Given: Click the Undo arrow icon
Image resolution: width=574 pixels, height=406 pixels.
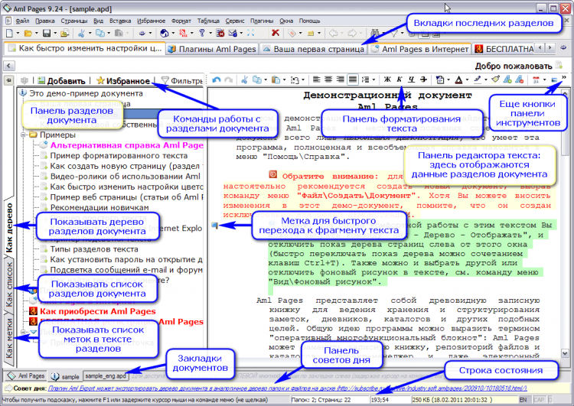Looking at the screenshot, I should point(216,80).
